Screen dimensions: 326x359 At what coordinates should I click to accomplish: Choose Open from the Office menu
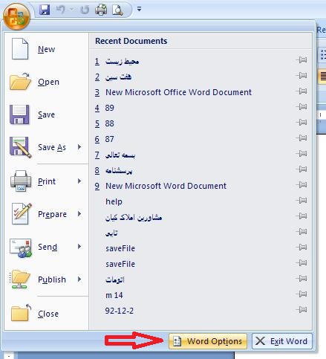point(47,82)
